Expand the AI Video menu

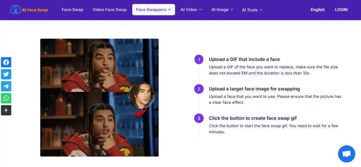point(191,9)
